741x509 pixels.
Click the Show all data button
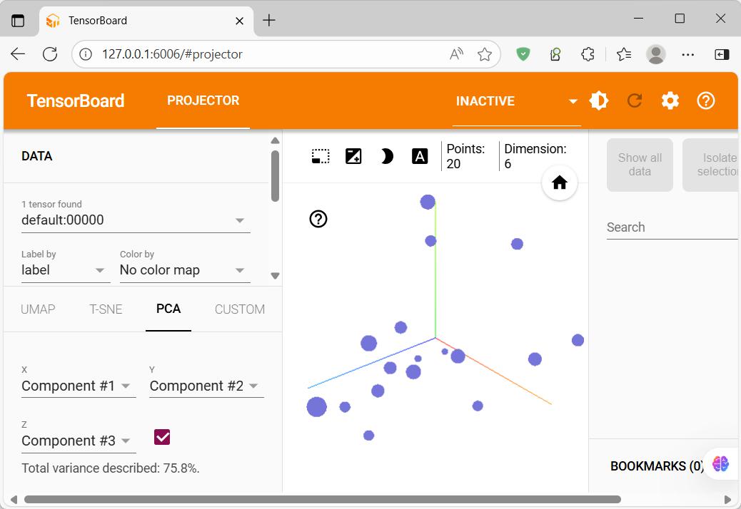tap(640, 165)
